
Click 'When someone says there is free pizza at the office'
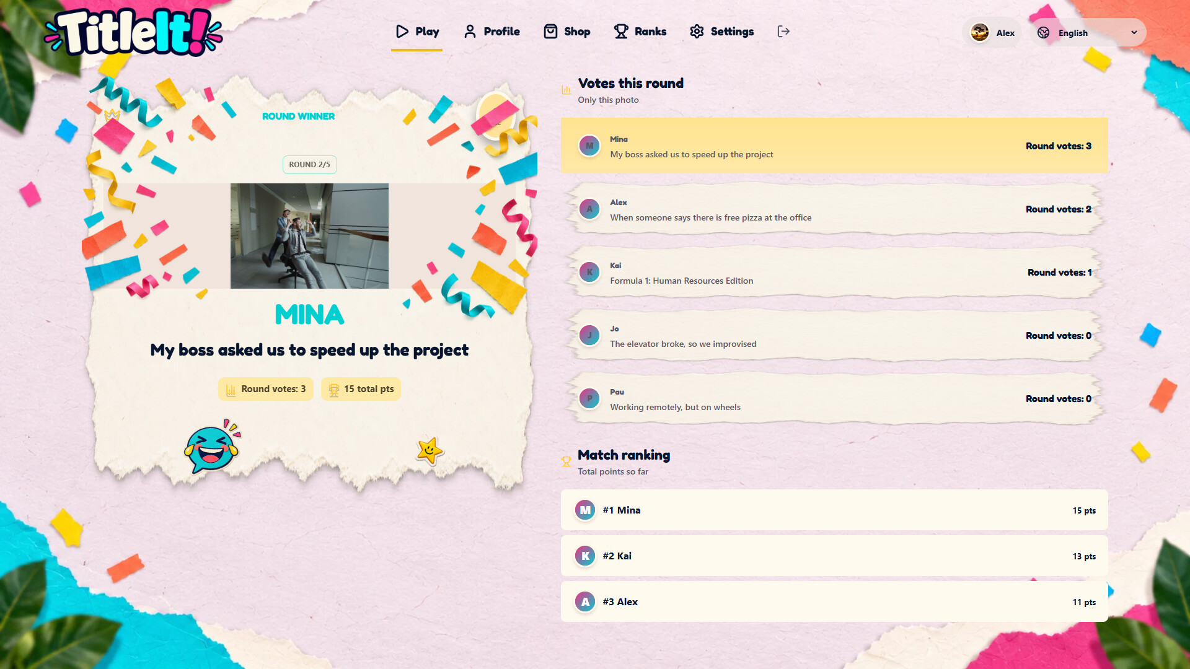tap(710, 218)
